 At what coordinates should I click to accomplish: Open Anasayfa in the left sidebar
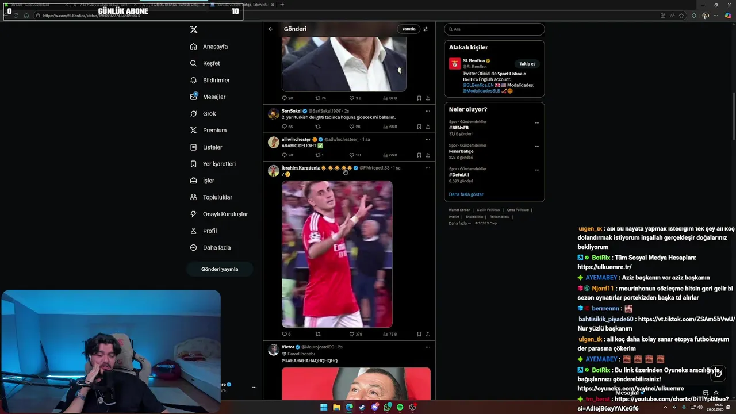209,47
